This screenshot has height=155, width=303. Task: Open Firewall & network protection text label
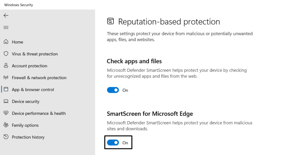(x=39, y=78)
